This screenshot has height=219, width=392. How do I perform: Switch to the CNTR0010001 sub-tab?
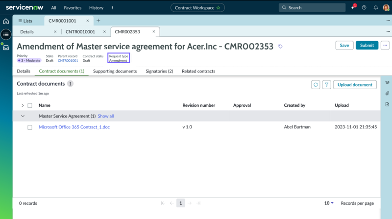(80, 32)
